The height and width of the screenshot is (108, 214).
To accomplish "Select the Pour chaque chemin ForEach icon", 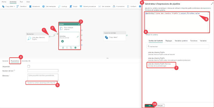I will click(x=61, y=28).
